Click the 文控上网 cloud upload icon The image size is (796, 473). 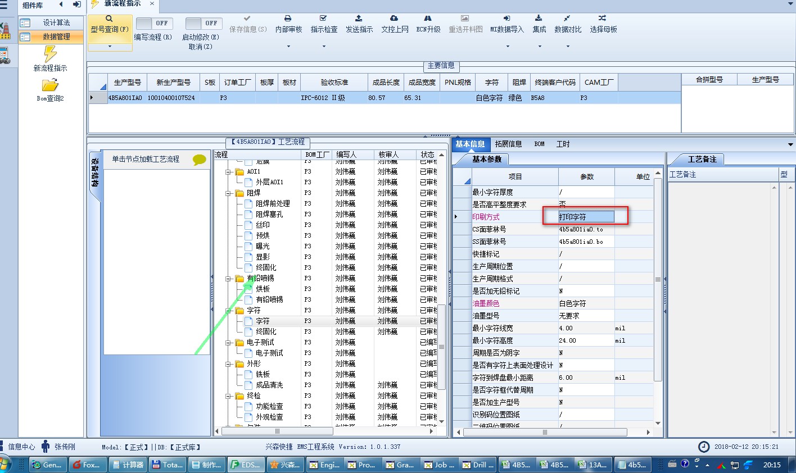click(394, 19)
